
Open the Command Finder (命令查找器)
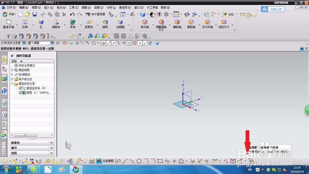coord(95,14)
